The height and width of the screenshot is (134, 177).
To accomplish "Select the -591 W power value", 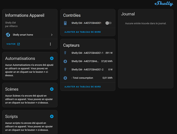I will [x=109, y=53].
